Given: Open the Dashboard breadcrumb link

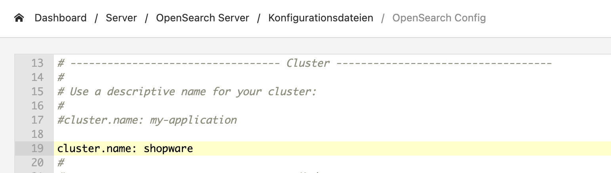Looking at the screenshot, I should pos(61,18).
